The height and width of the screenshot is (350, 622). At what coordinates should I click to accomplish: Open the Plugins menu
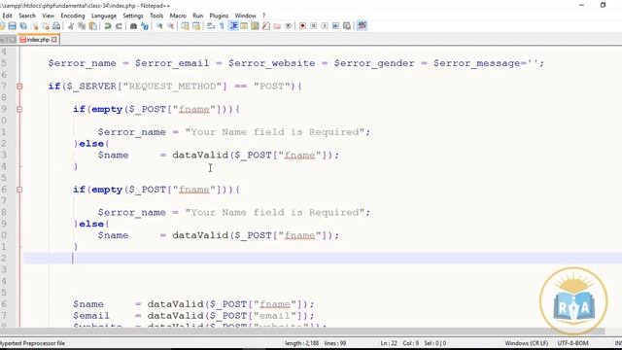coord(219,16)
